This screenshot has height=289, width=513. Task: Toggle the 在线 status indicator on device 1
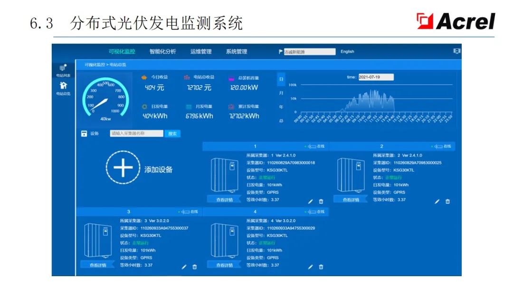(314, 146)
